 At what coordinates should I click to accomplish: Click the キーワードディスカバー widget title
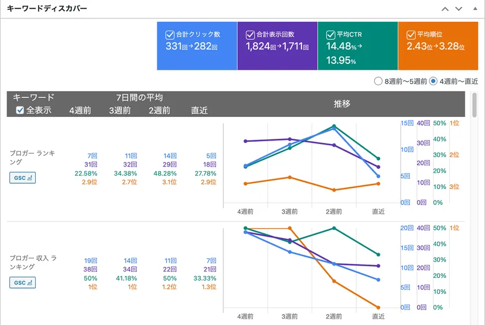47,9
